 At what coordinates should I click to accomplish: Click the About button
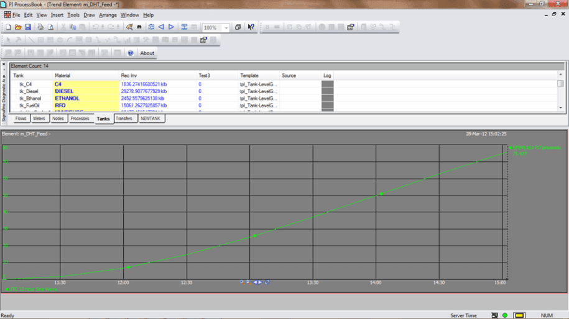(147, 53)
